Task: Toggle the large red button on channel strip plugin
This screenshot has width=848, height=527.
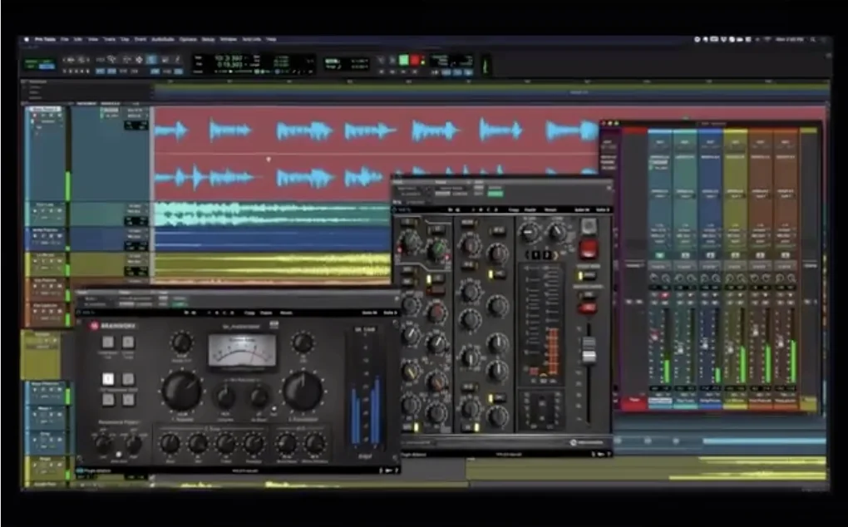Action: click(589, 248)
